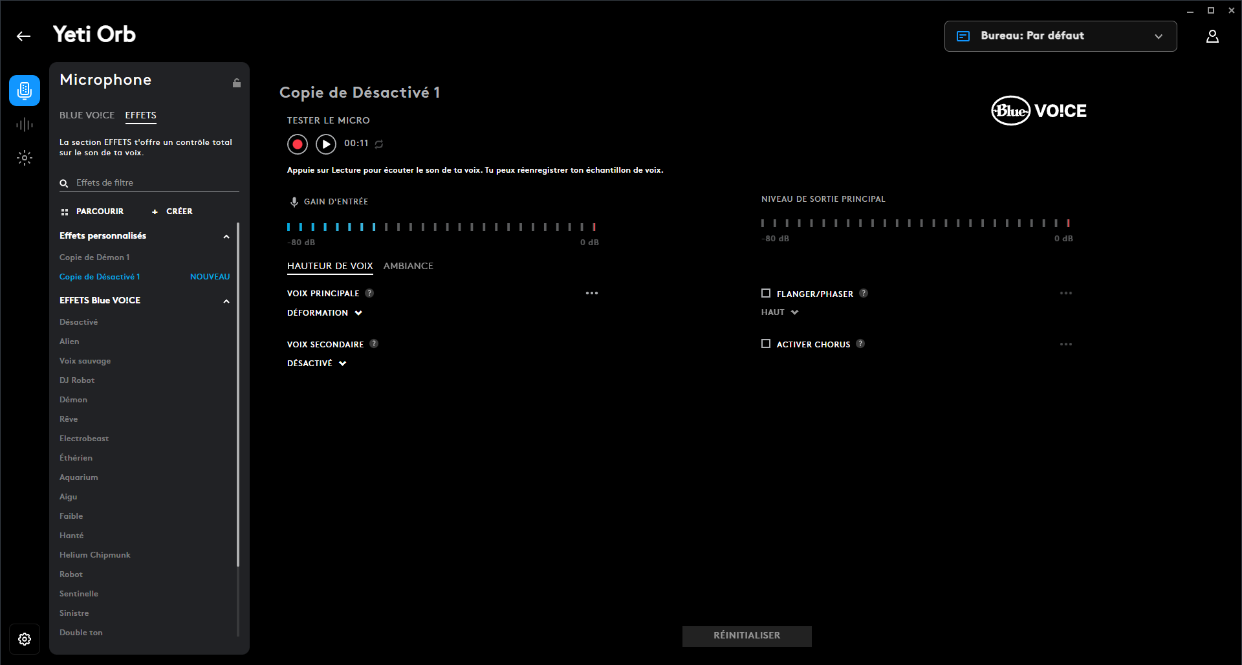
Task: Select the Helium Chipmunk effect
Action: (x=95, y=555)
